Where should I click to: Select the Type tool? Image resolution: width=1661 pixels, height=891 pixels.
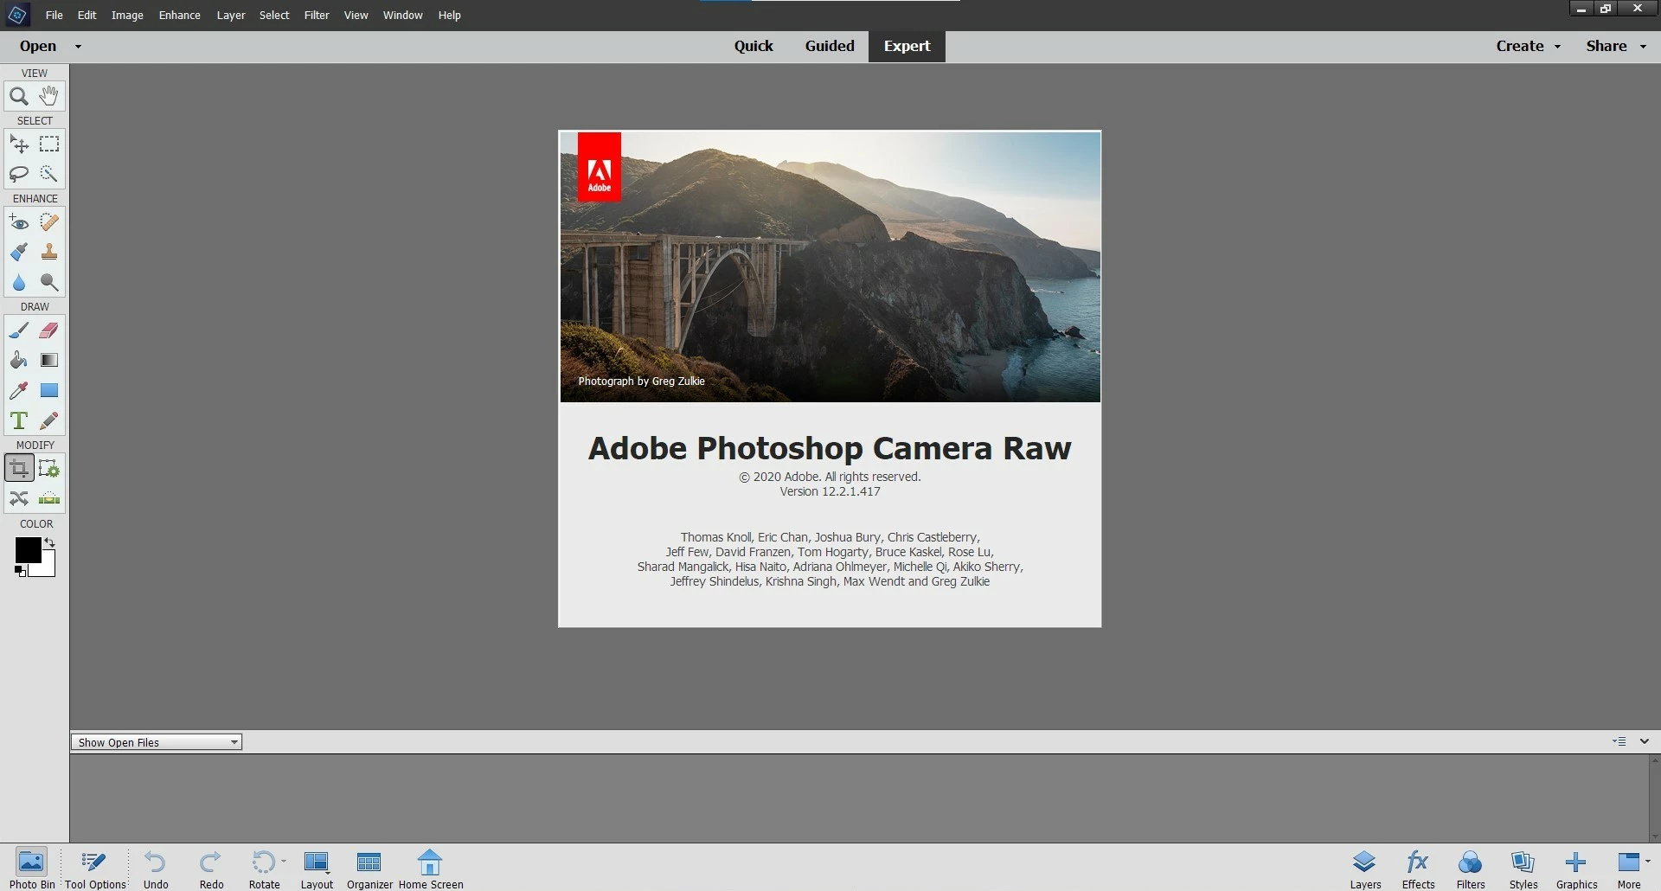(19, 420)
